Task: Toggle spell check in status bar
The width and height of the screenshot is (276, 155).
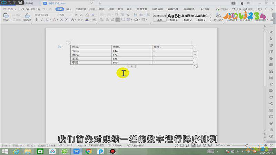Action: pyautogui.click(x=96, y=145)
